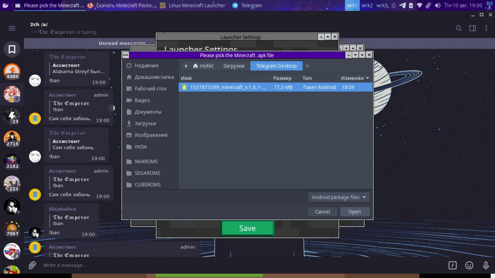Go to Домашняя папка in file dialog sidebar
The image size is (495, 278).
(x=150, y=77)
